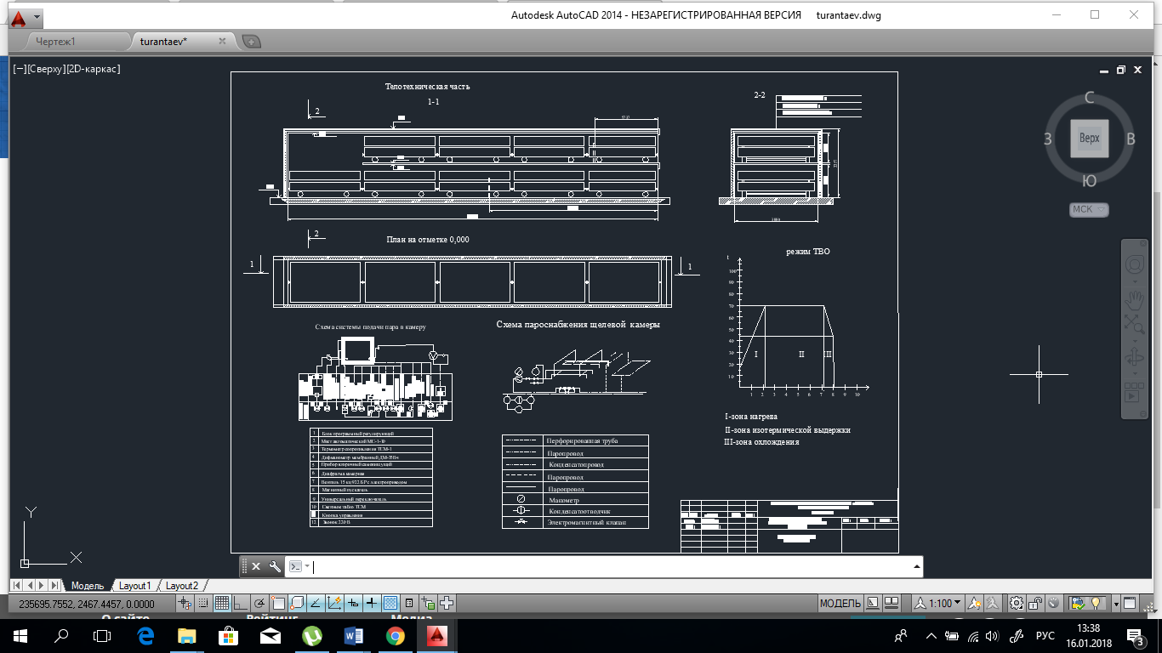
Task: Open Workspace Switching gear icon
Action: coord(1017,604)
